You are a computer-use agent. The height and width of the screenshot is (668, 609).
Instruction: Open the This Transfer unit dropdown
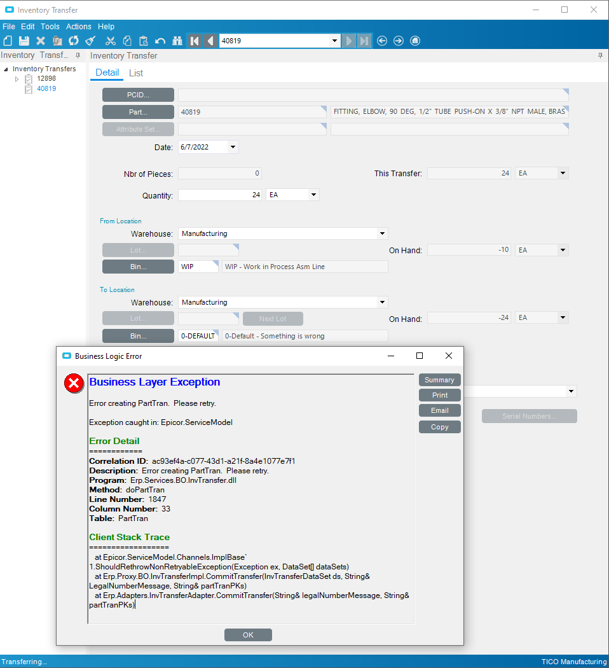pyautogui.click(x=563, y=173)
